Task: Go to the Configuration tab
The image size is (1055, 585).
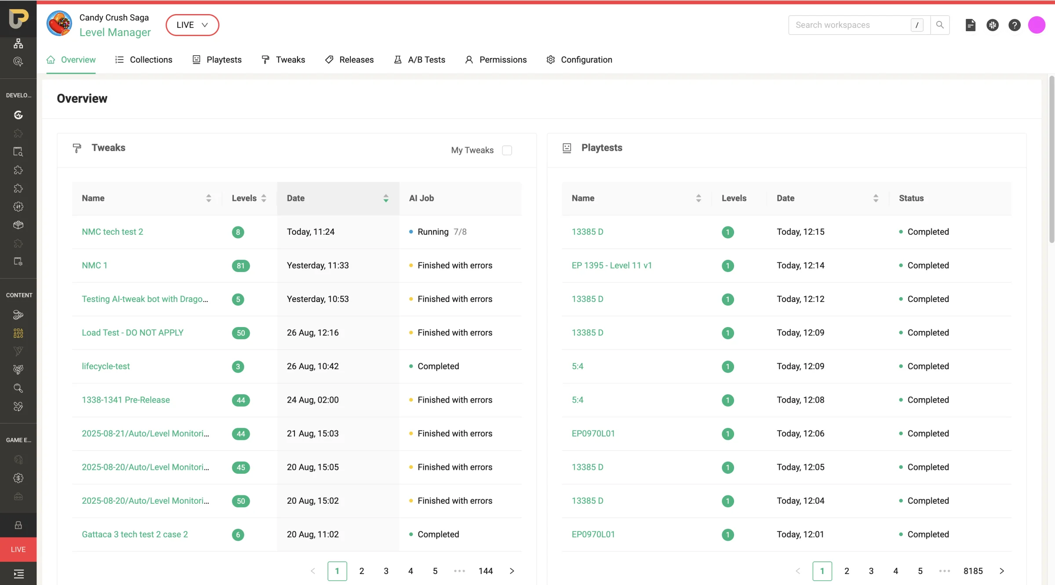Action: pyautogui.click(x=579, y=60)
